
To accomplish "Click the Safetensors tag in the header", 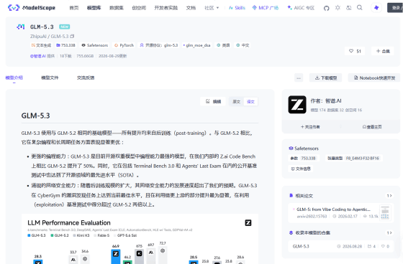I will click(x=95, y=45).
